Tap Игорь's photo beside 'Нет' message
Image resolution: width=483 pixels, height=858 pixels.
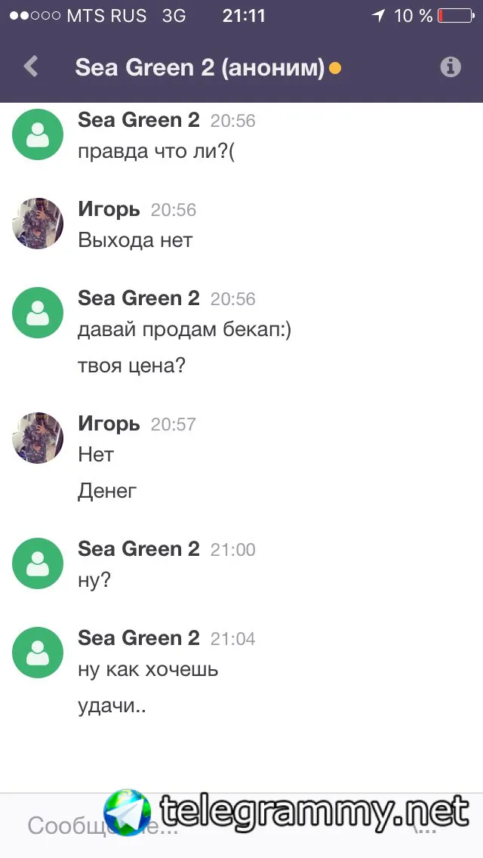[x=38, y=438]
